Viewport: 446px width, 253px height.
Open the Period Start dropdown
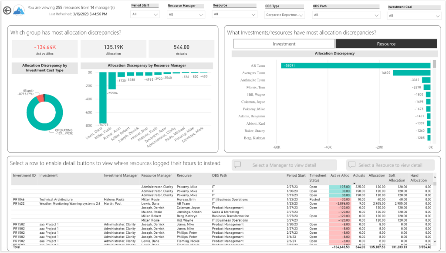point(145,13)
